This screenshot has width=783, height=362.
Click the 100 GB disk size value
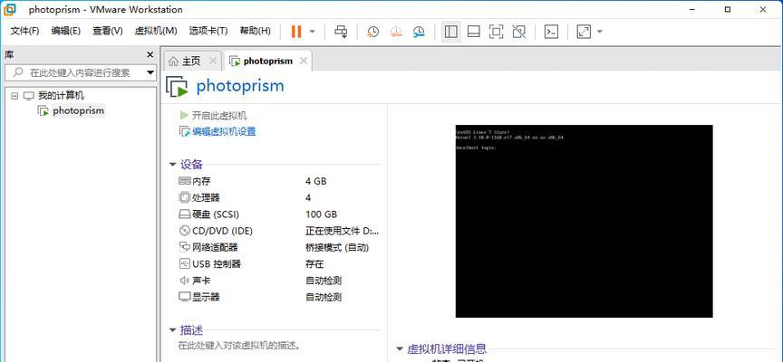(x=321, y=214)
